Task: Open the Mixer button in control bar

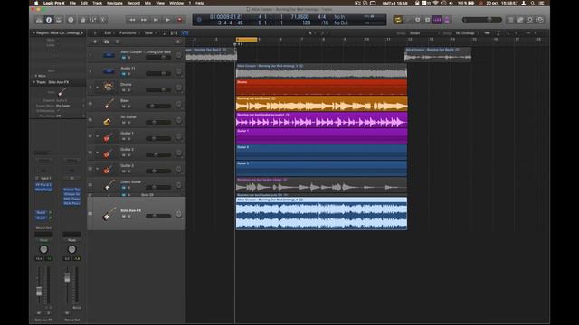Action: 92,20
